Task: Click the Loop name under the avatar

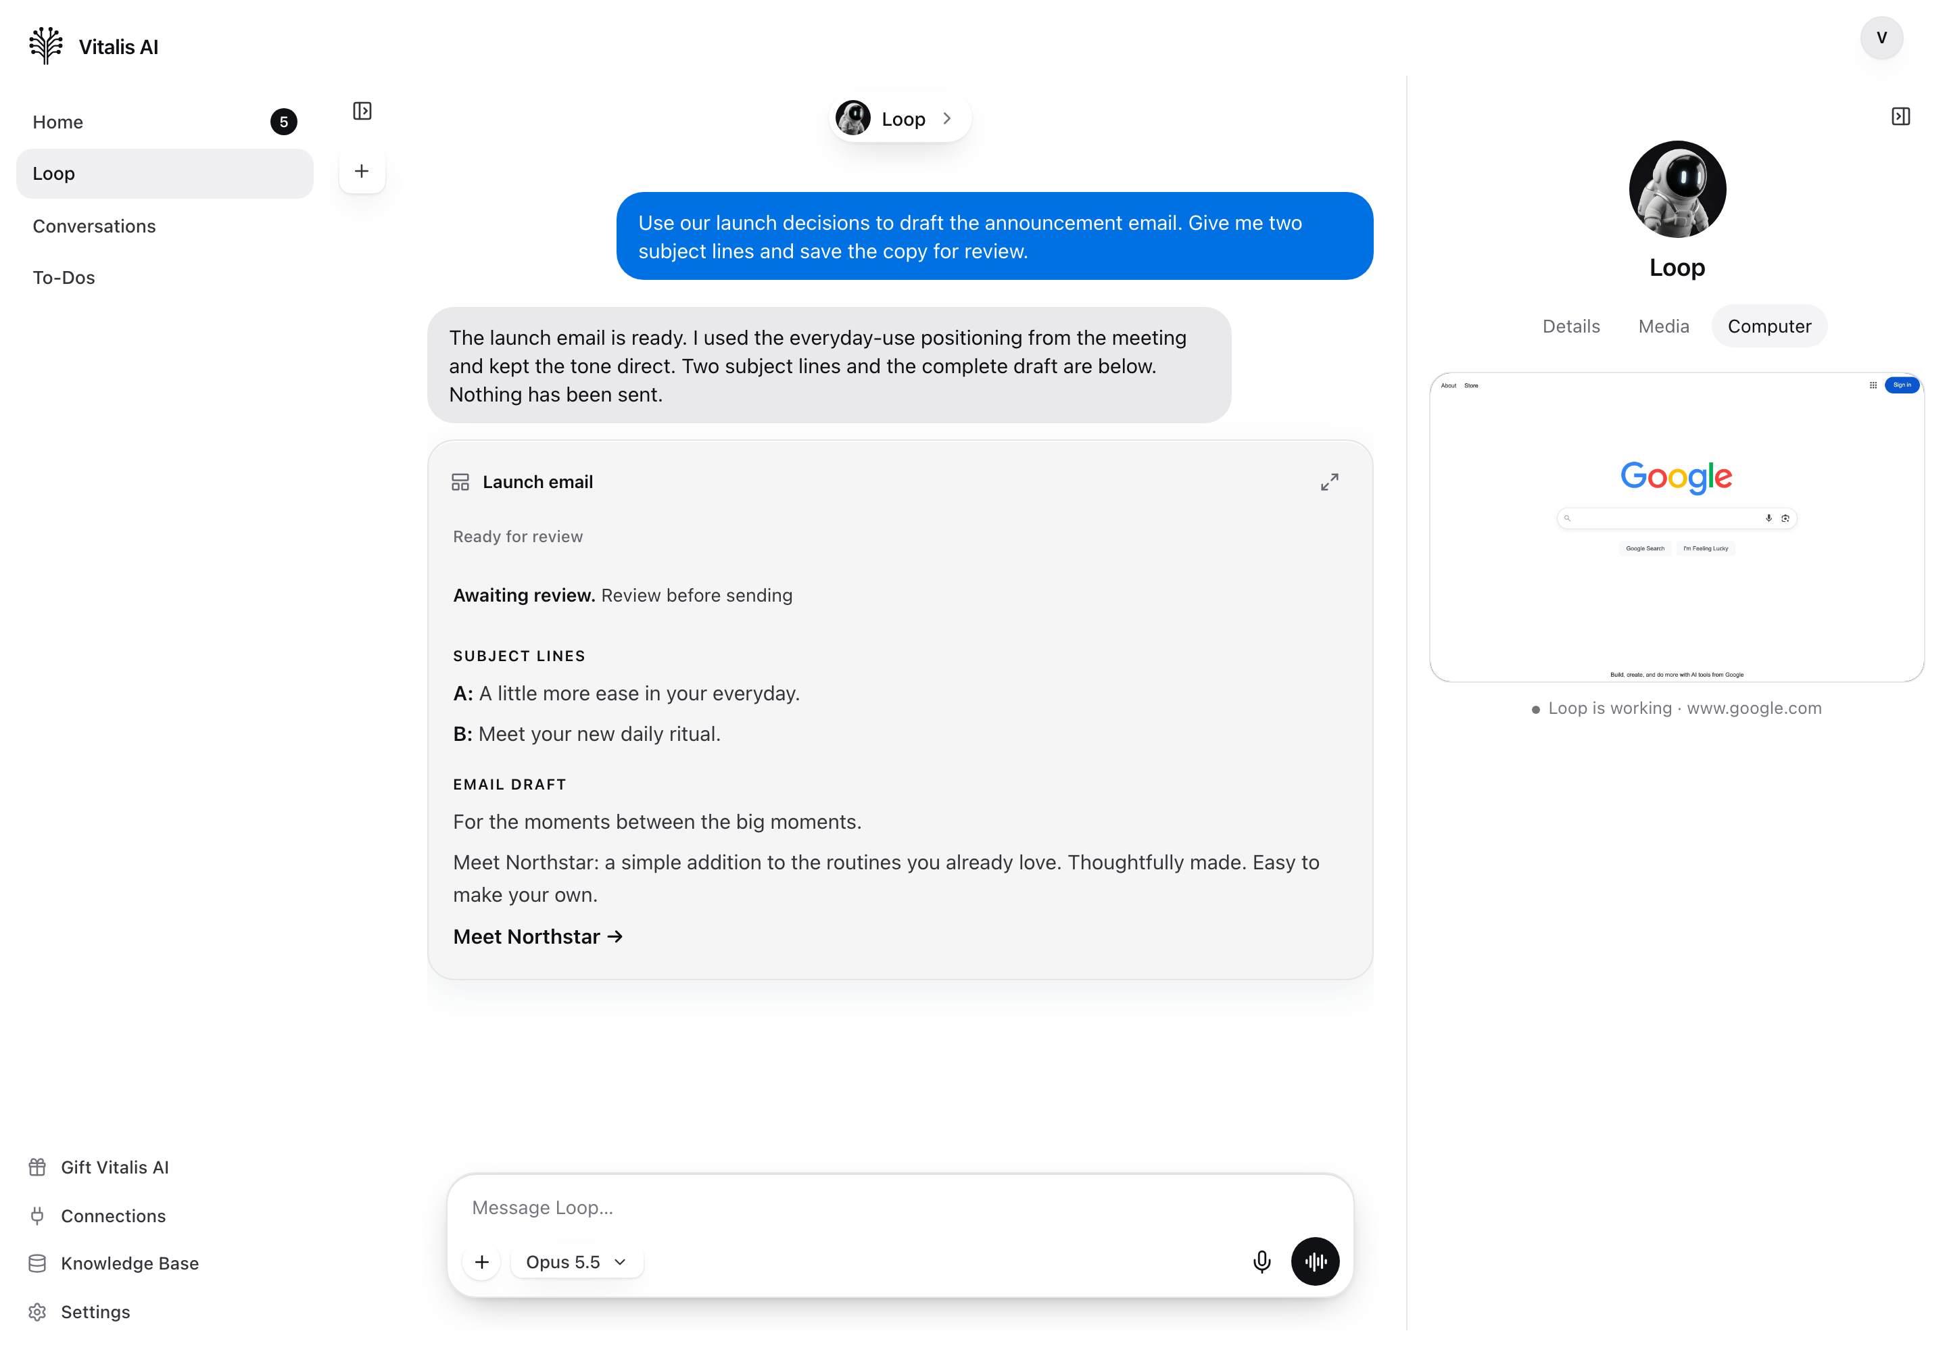Action: click(1677, 268)
